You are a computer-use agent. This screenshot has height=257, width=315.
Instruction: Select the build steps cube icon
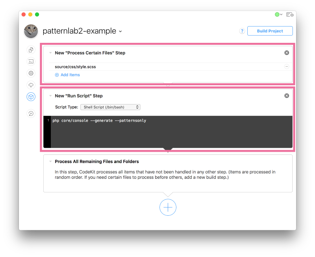pos(31,97)
